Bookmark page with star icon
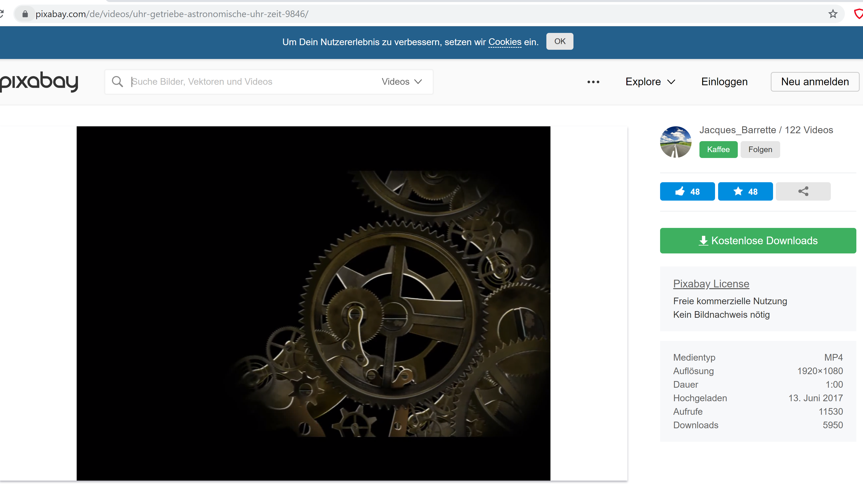This screenshot has width=863, height=489. click(832, 14)
